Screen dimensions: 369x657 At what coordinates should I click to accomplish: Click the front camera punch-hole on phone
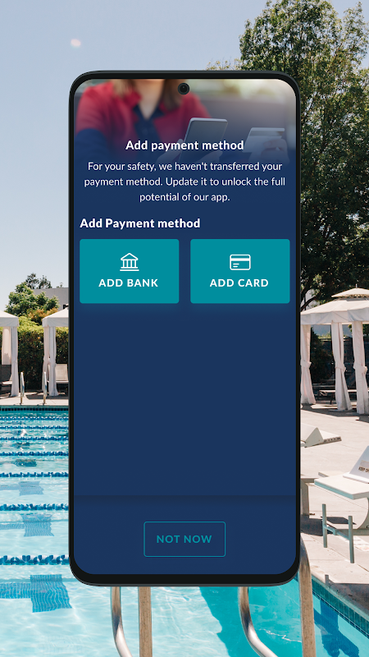tap(183, 89)
